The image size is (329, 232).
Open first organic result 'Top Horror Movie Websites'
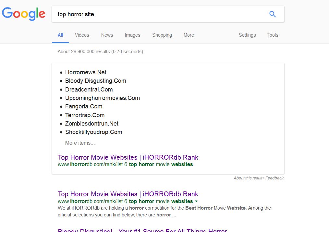(x=128, y=194)
